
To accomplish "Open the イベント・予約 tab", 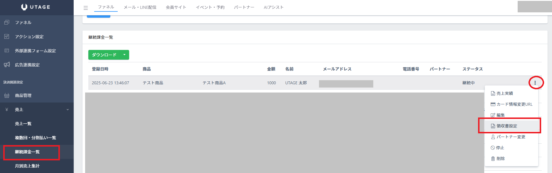I will click(x=210, y=7).
